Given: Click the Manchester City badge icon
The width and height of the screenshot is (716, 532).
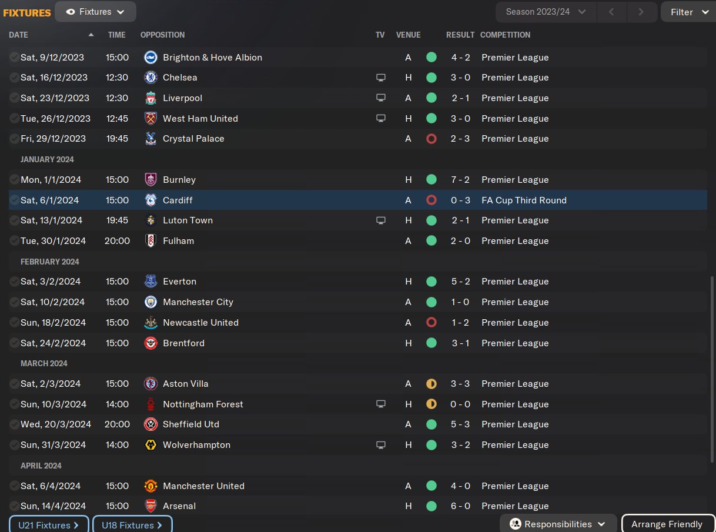Looking at the screenshot, I should click(x=150, y=302).
